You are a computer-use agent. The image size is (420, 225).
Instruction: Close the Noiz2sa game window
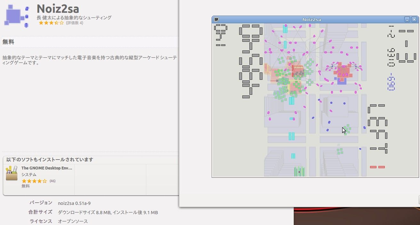pyautogui.click(x=414, y=19)
